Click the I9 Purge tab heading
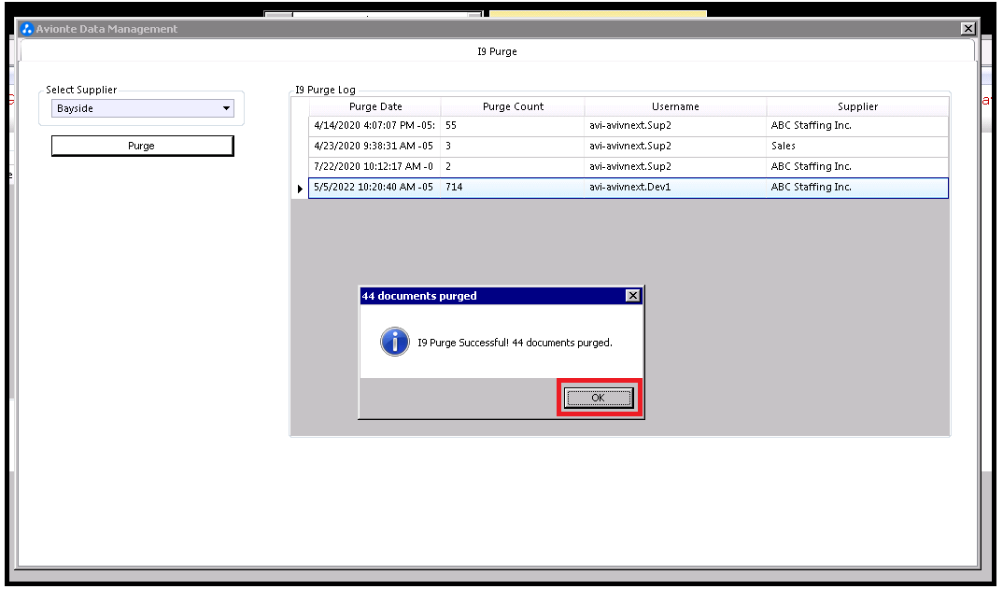Viewport: 1003px width, 589px height. [x=497, y=51]
